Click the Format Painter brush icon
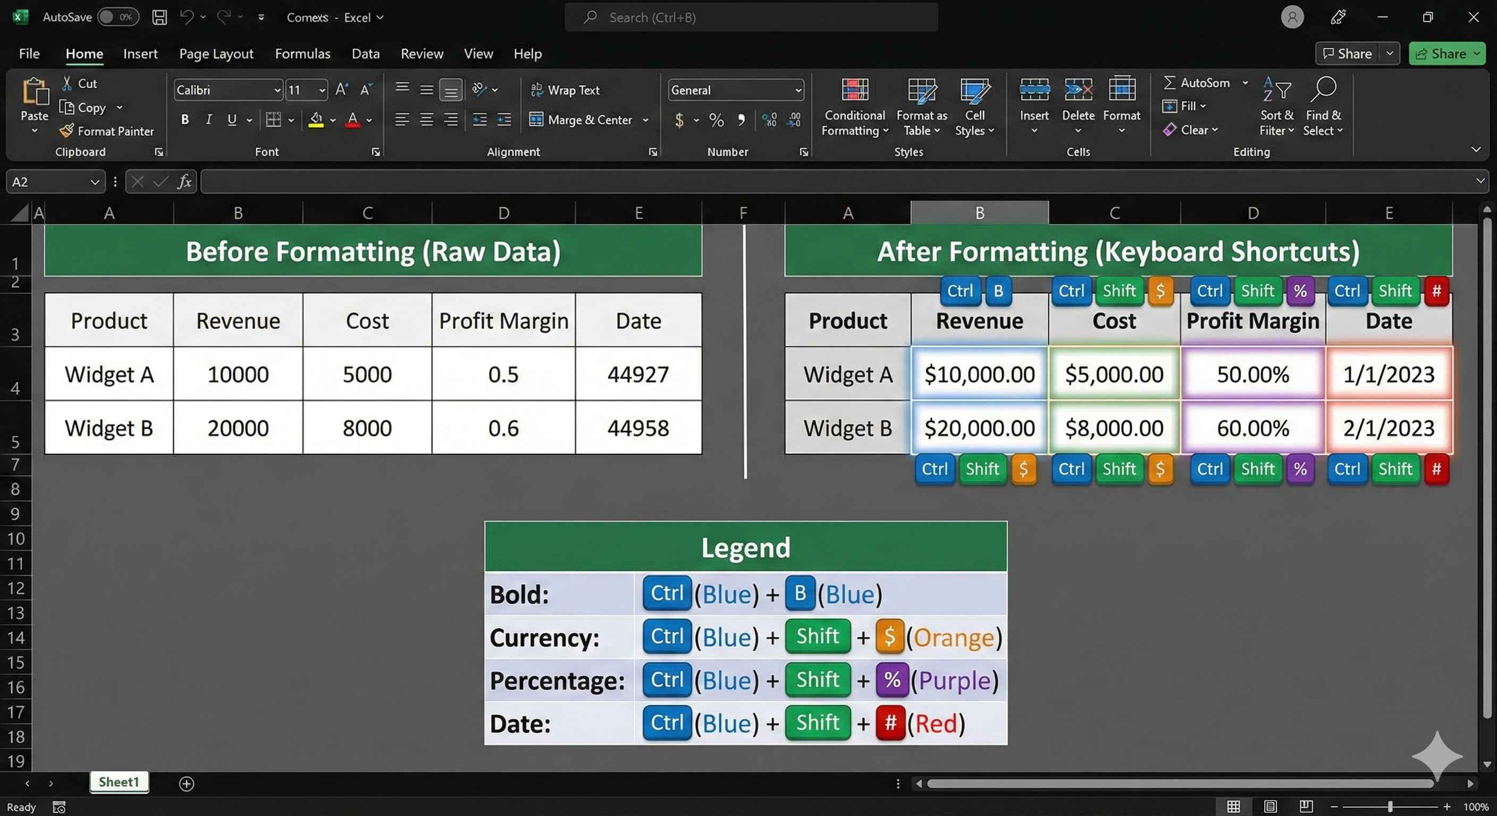The height and width of the screenshot is (816, 1497). [x=67, y=131]
